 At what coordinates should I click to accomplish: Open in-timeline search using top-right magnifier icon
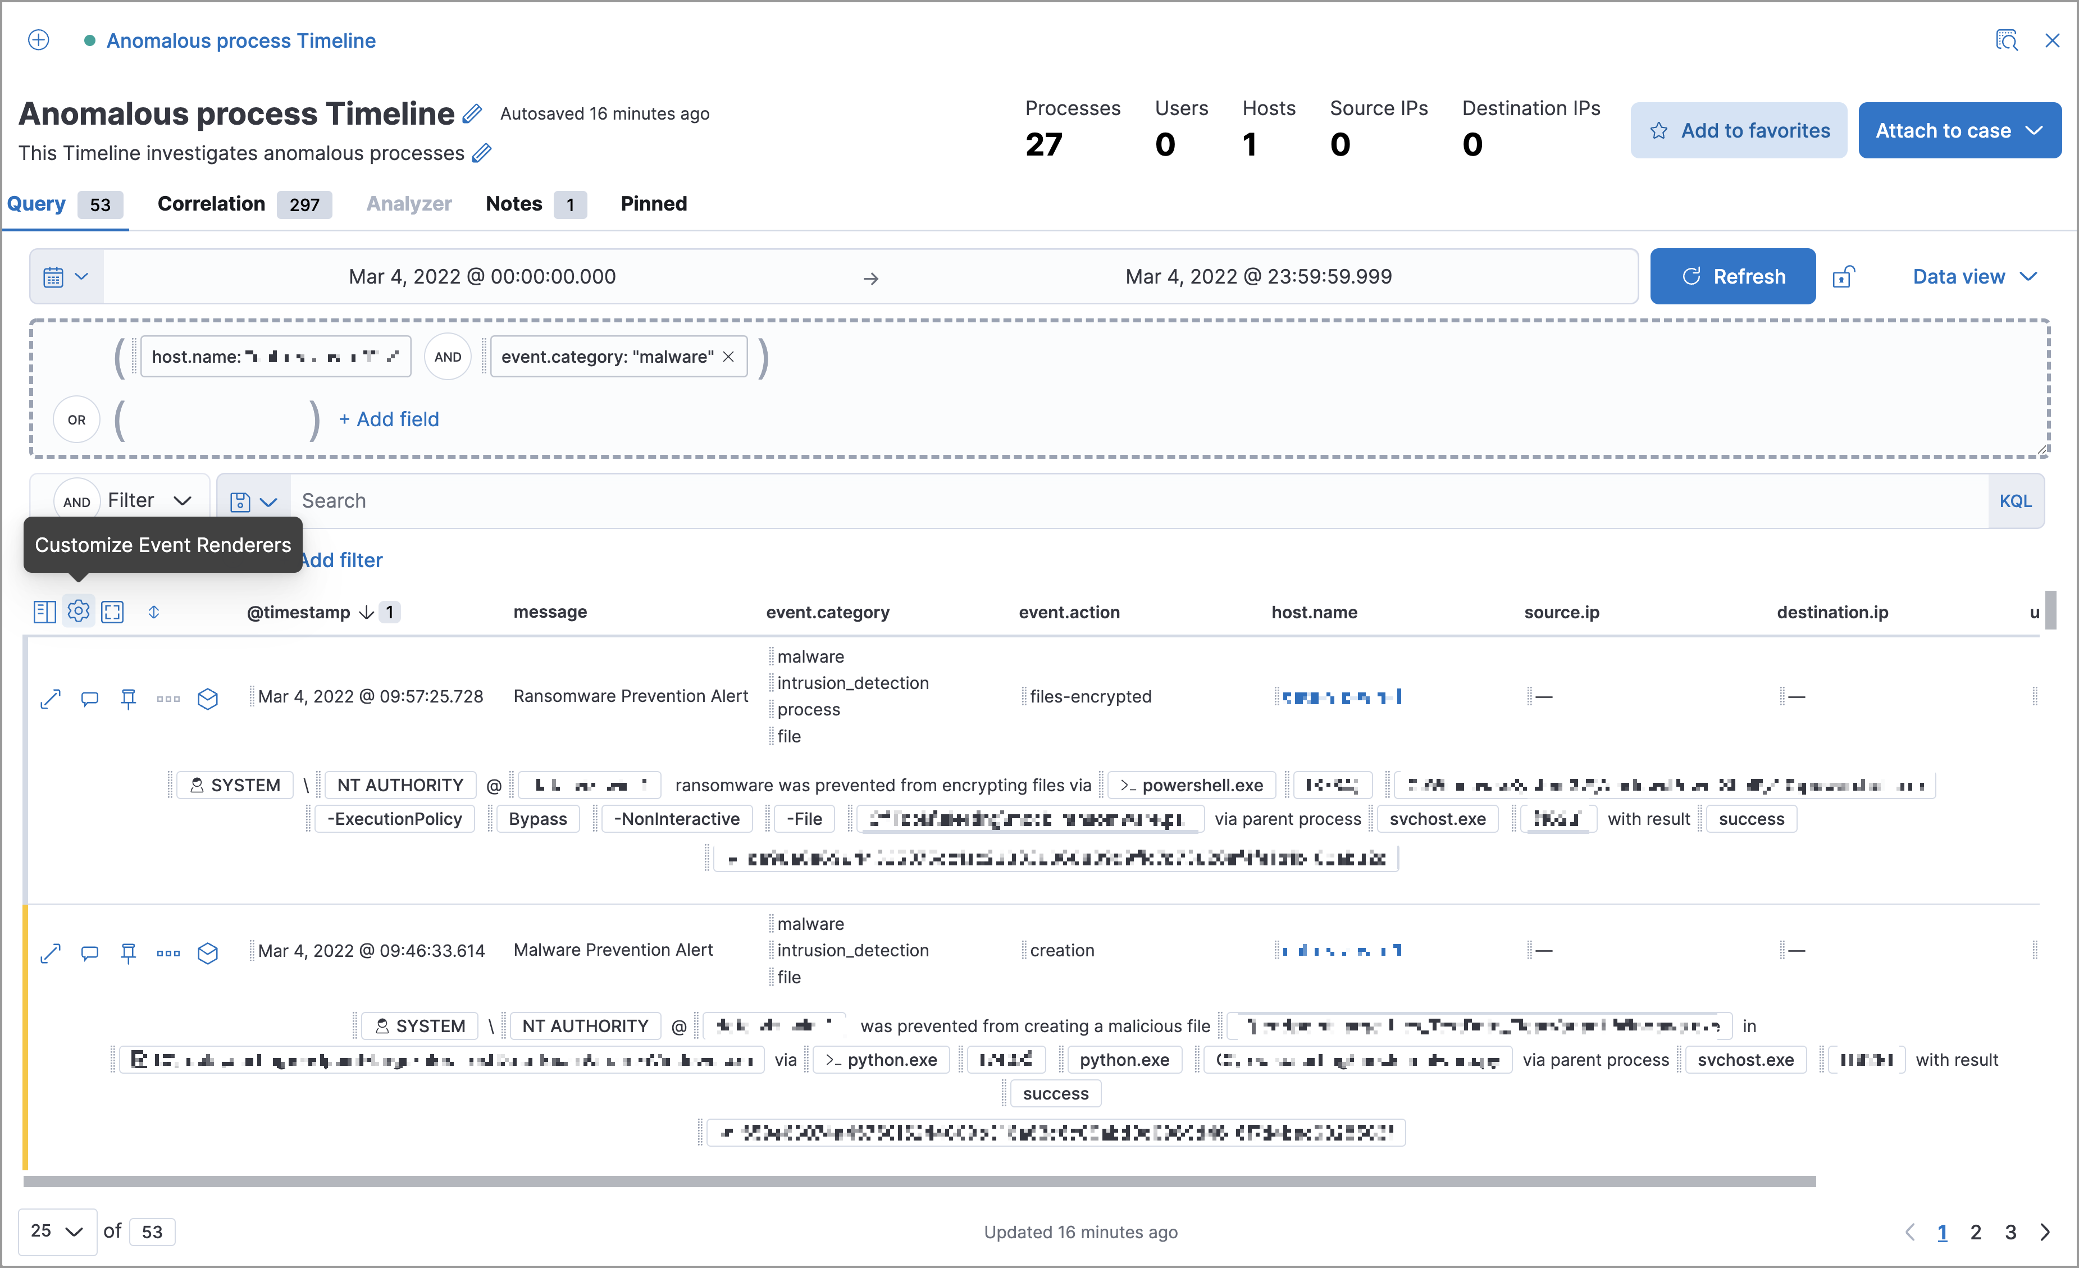(x=2007, y=40)
